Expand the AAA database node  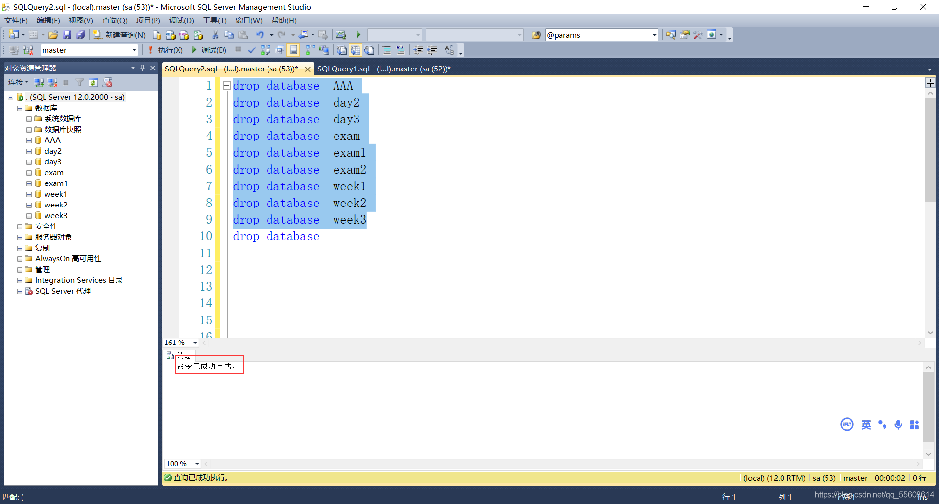pyautogui.click(x=29, y=140)
